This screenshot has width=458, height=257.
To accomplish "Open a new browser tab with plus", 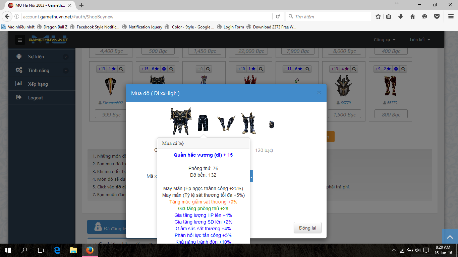I will pos(81,5).
